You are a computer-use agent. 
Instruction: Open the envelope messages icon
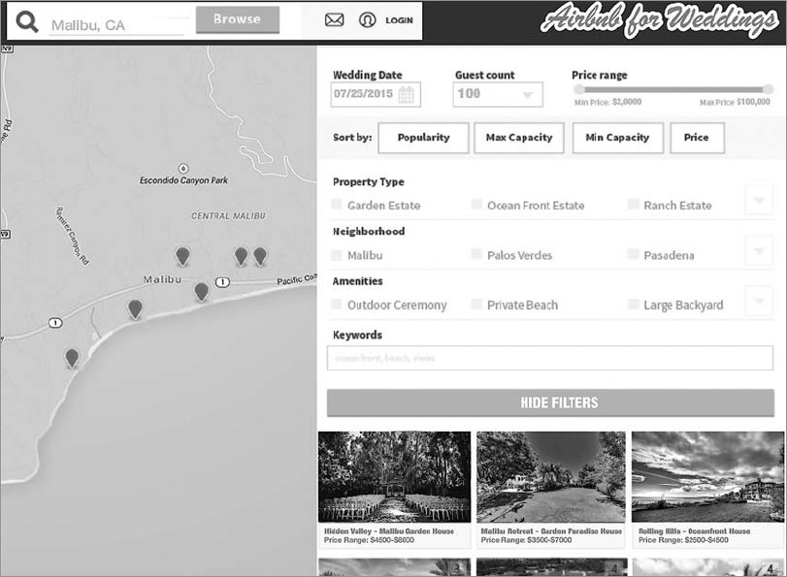click(334, 20)
